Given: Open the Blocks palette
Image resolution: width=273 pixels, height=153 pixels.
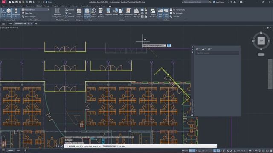Looking at the screenshot, I should [x=116, y=12].
